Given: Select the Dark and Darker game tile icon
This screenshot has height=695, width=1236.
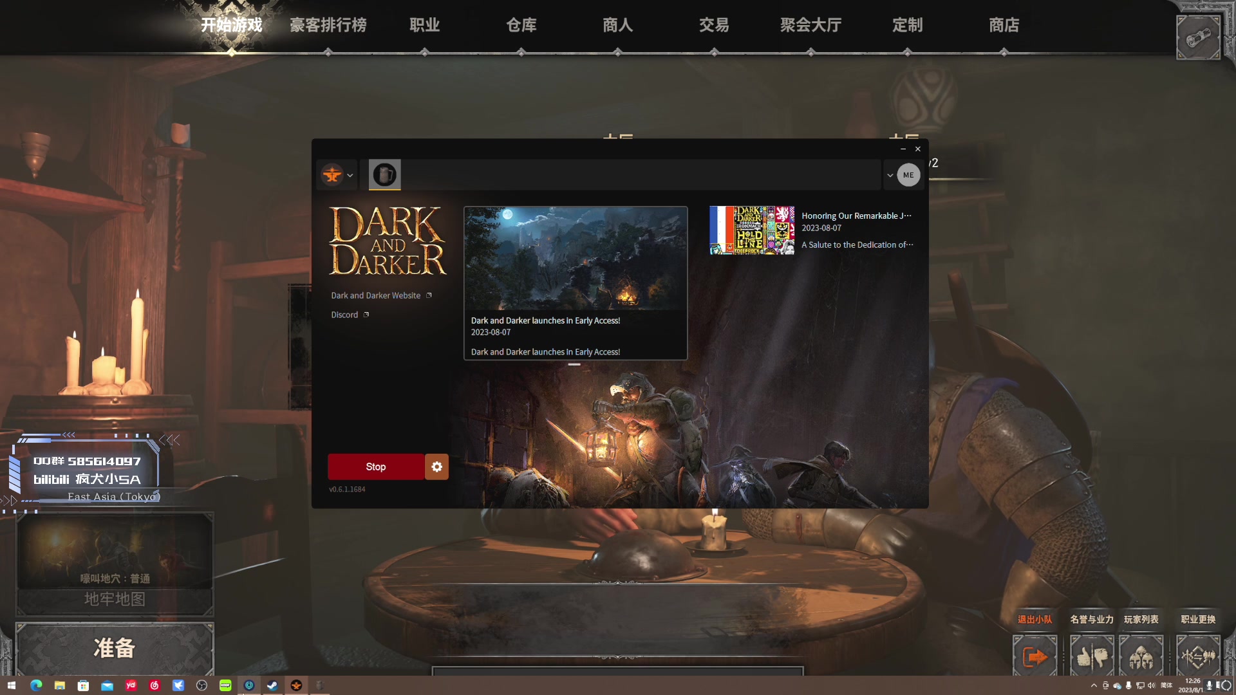Looking at the screenshot, I should 384,174.
